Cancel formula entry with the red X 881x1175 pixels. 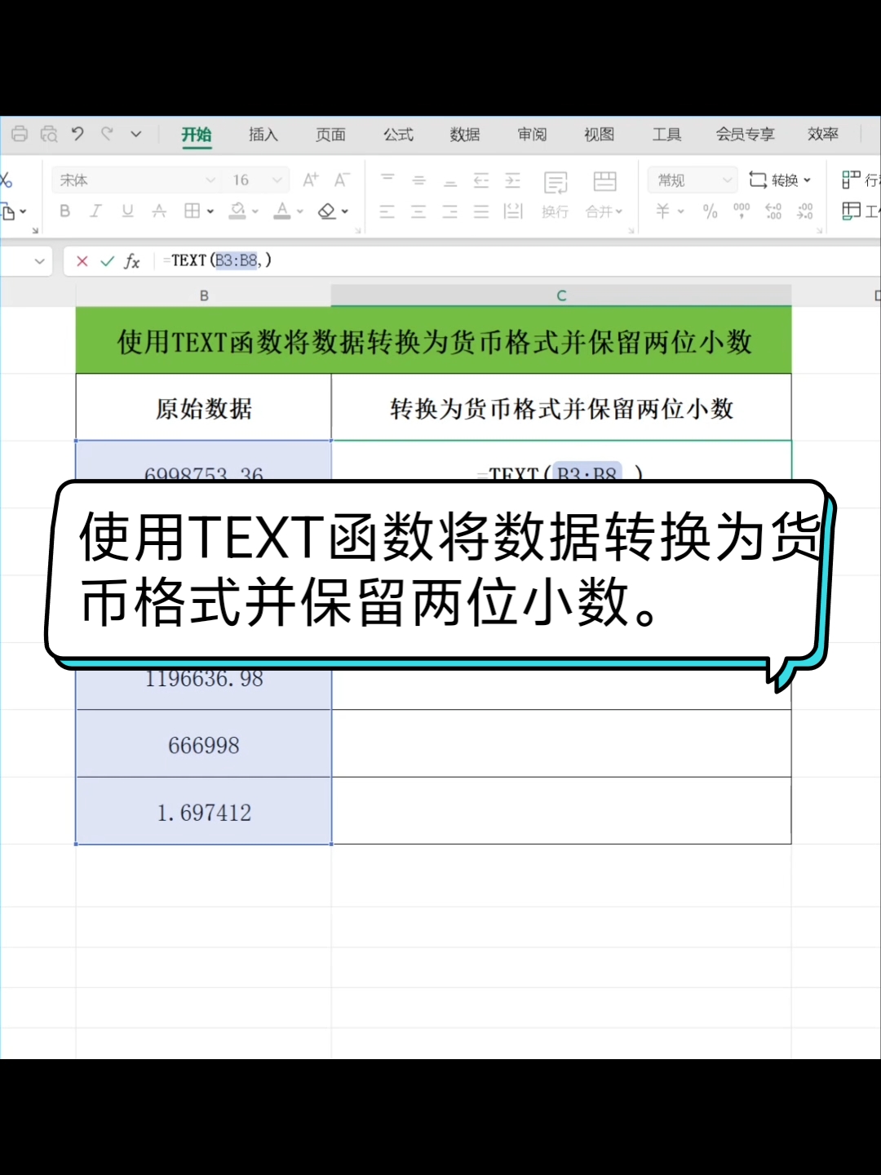[x=82, y=261]
